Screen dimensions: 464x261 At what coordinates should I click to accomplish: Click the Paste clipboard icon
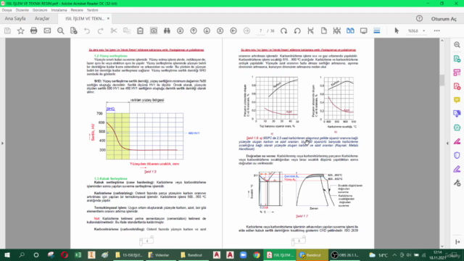[x=140, y=30]
